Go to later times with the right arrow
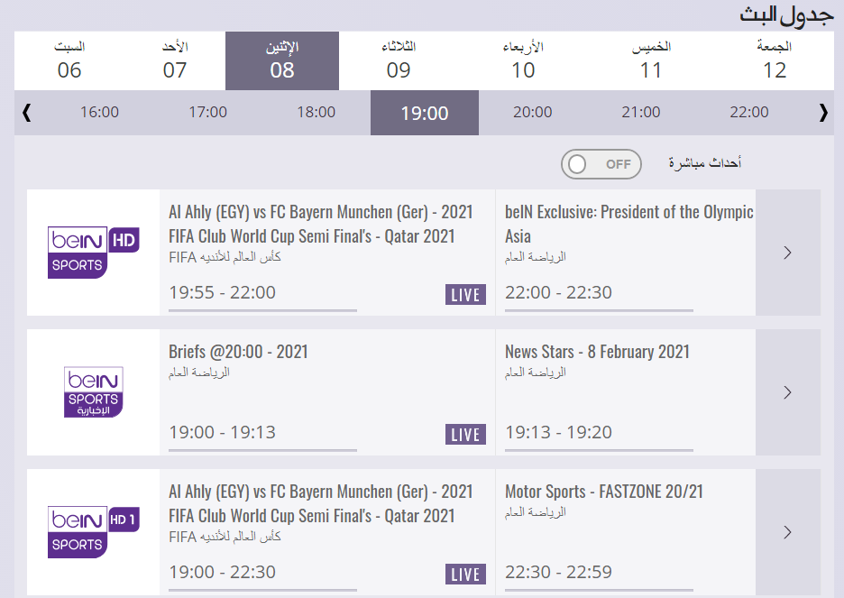Image resolution: width=844 pixels, height=598 pixels. [823, 113]
